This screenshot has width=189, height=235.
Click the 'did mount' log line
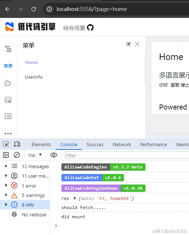[x=73, y=217]
